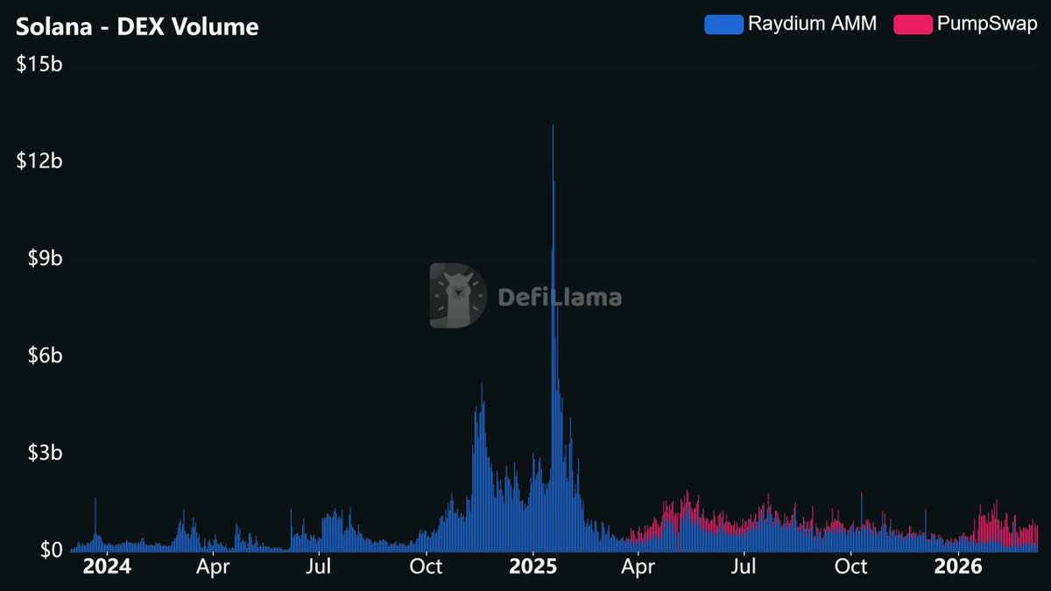Viewport: 1051px width, 591px height.
Task: Click the $9b y-axis label
Action: pos(44,259)
